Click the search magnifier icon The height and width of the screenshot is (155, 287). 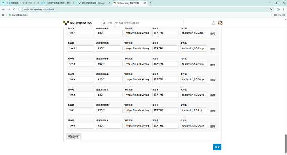tap(104, 23)
